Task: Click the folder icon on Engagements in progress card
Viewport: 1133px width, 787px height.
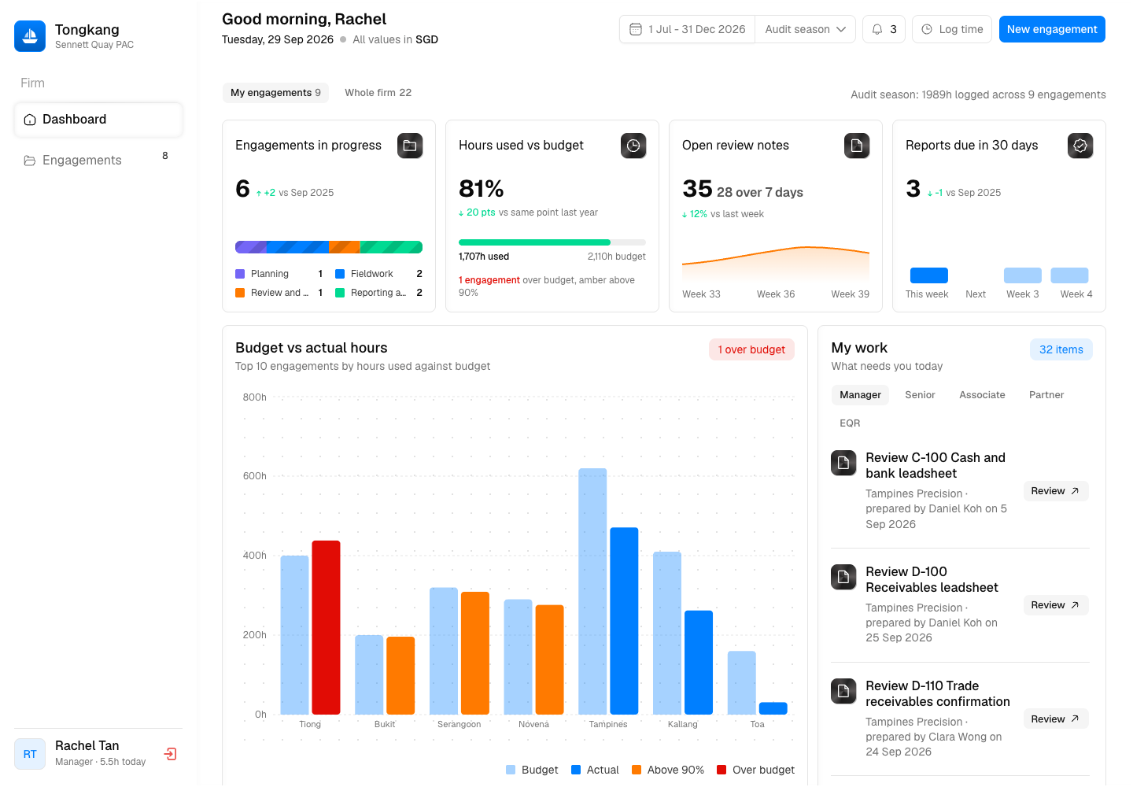Action: point(410,146)
